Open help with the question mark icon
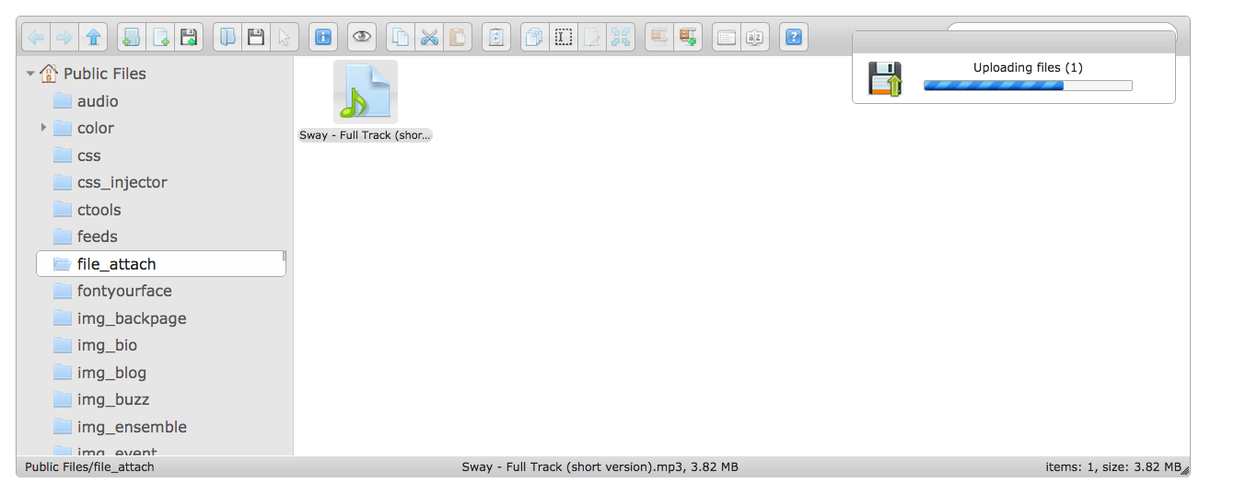 click(x=794, y=37)
